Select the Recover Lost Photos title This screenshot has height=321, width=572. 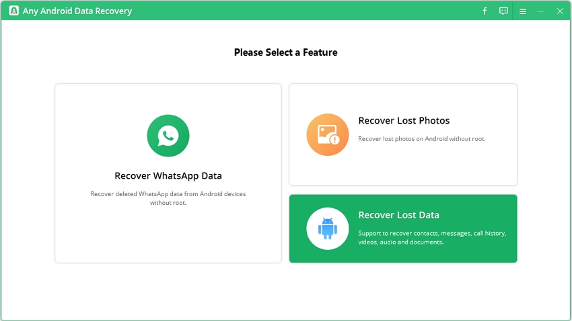(x=404, y=120)
